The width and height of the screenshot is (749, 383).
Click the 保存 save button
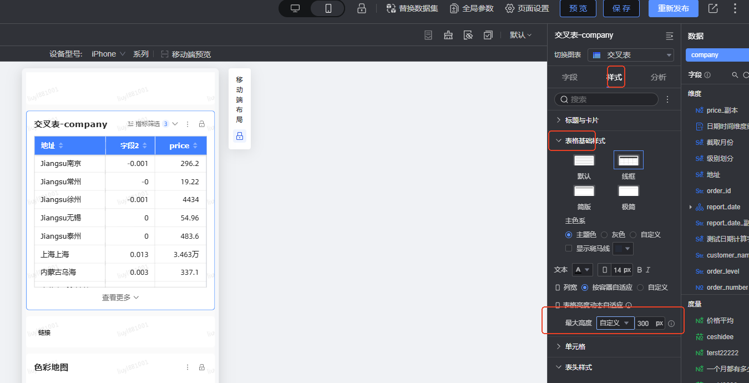click(x=621, y=8)
